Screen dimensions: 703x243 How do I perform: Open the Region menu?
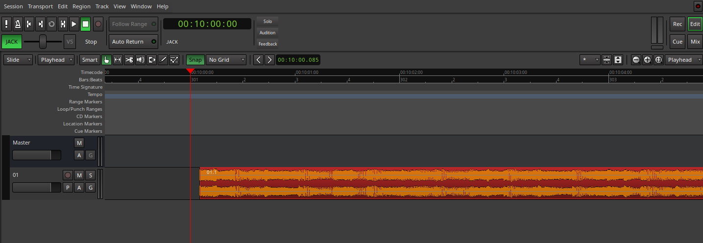(x=81, y=6)
